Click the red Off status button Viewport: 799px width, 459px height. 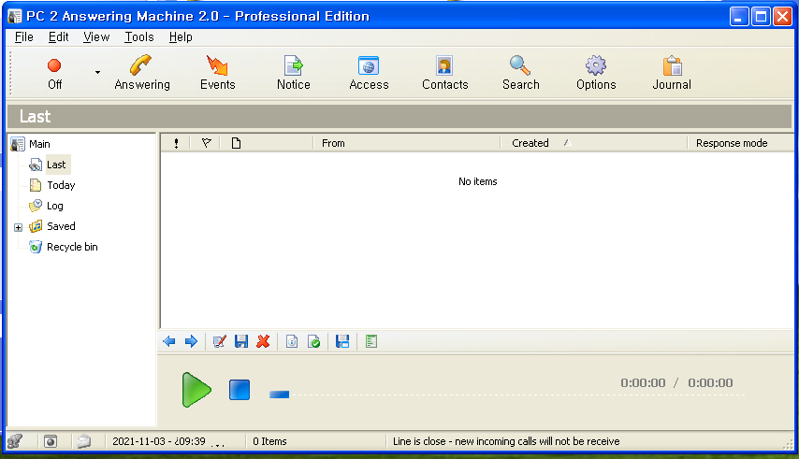pyautogui.click(x=54, y=73)
